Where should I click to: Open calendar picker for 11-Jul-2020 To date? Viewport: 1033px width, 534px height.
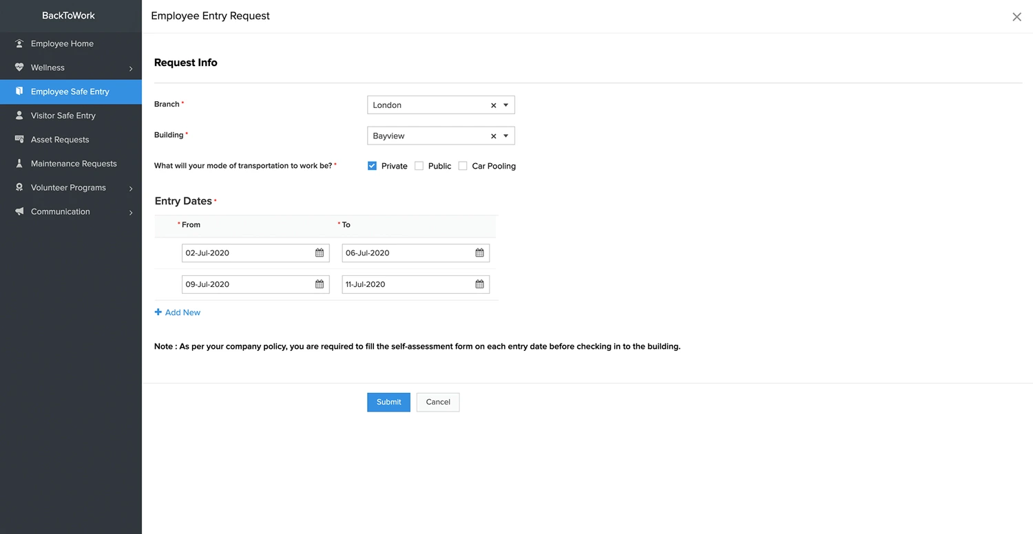click(x=479, y=284)
